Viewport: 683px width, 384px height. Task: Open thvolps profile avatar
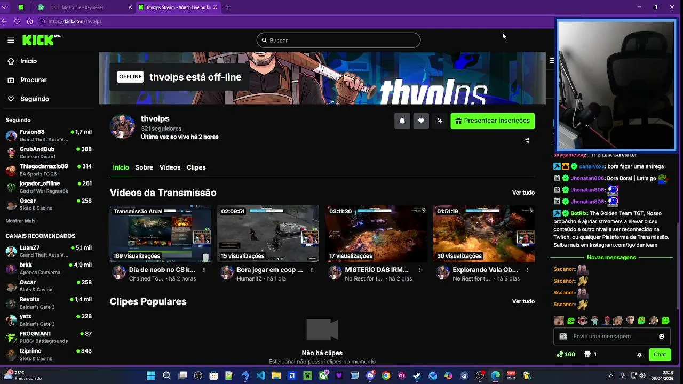122,126
